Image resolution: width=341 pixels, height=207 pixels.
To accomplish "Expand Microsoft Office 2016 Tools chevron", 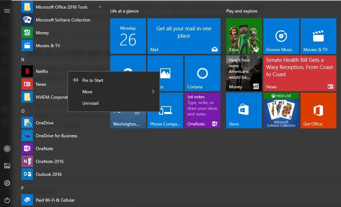I will click(x=100, y=7).
